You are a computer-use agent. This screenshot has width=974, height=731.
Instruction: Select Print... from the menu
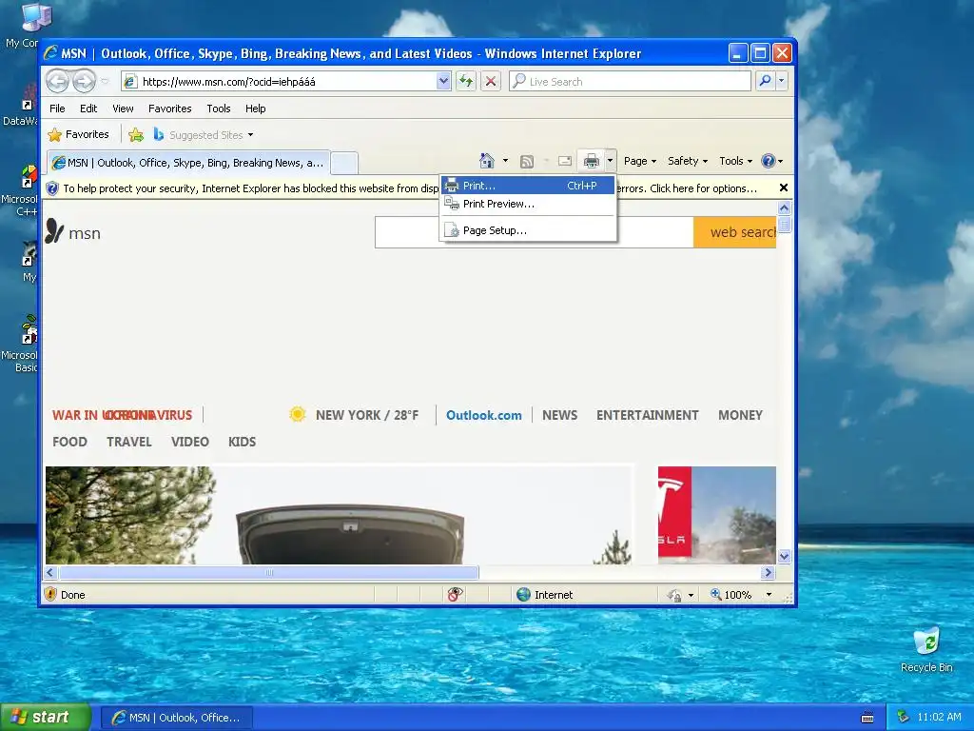coord(528,186)
